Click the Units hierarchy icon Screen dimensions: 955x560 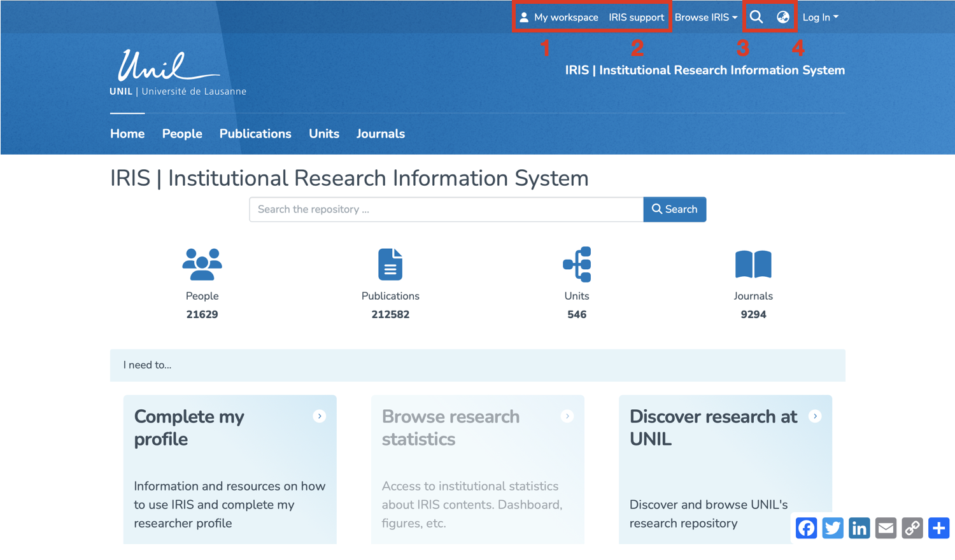point(577,265)
